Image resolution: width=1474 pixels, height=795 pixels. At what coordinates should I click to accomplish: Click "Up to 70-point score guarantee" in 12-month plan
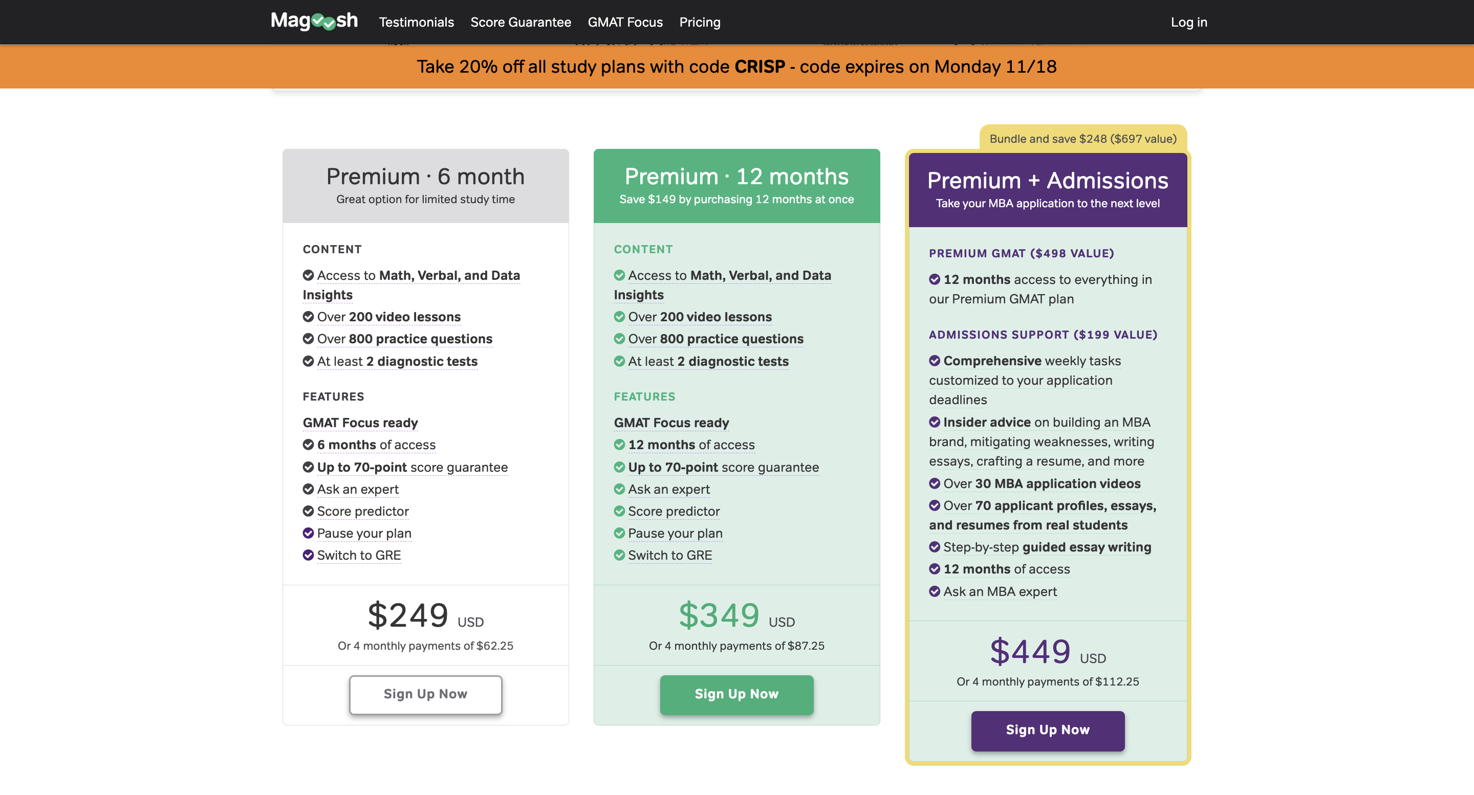723,467
